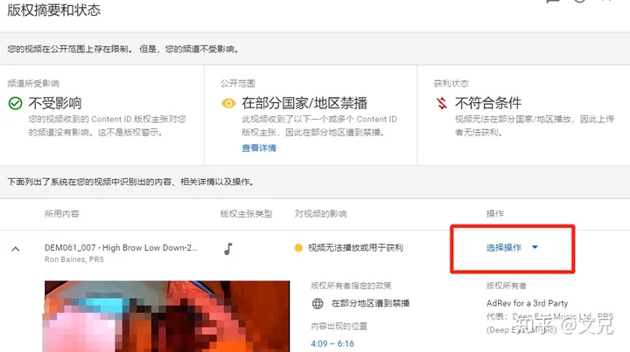Viewport: 630px width, 352px height.
Task: Click the 版权所有者 label
Action: point(506,286)
